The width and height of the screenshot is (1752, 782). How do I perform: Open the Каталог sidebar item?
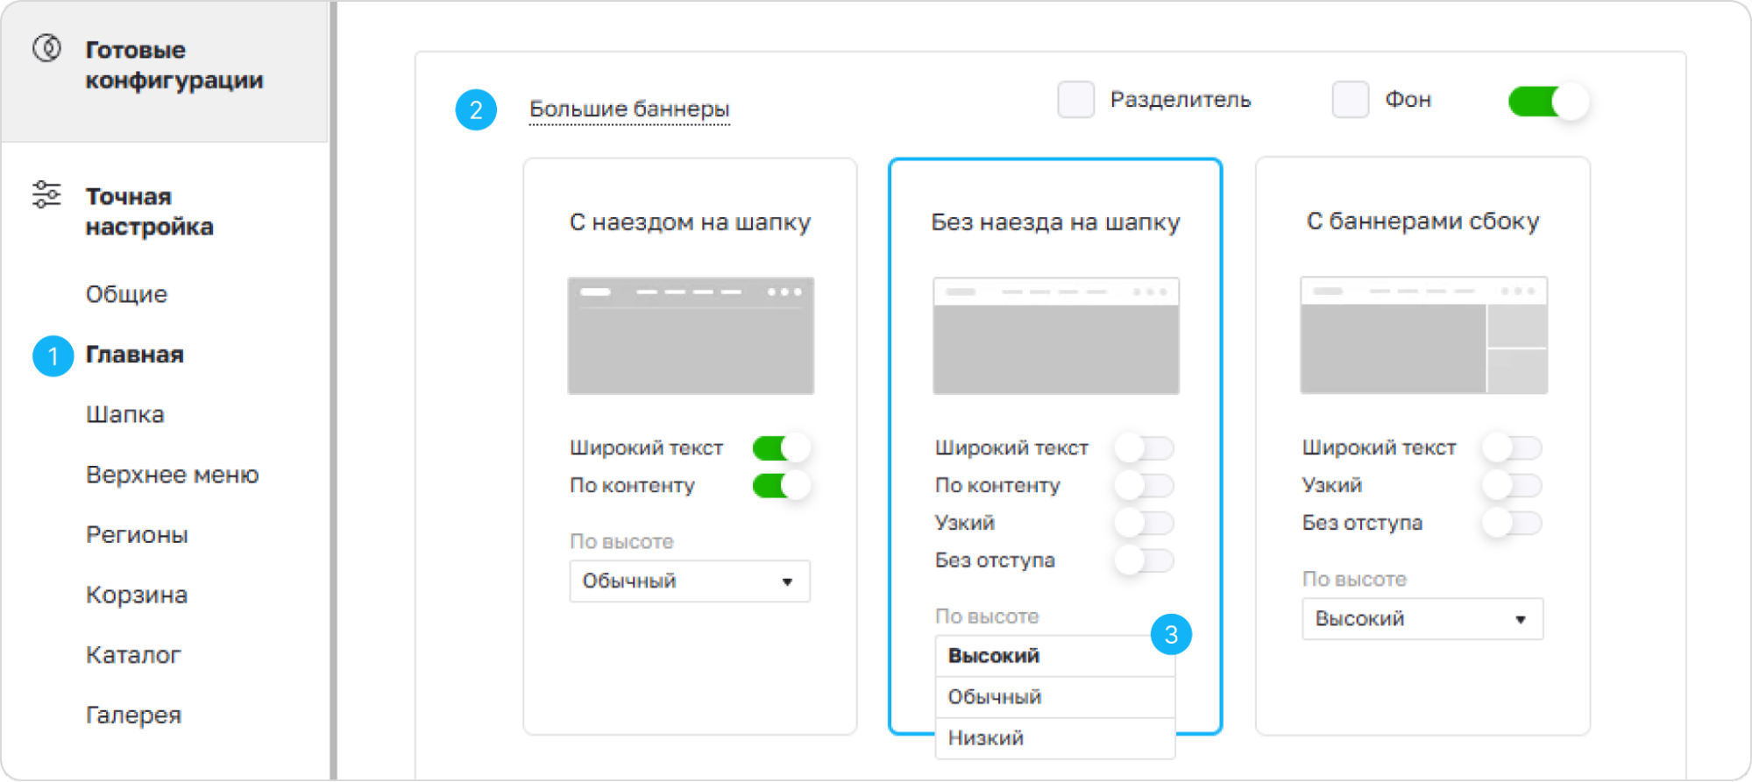(133, 655)
